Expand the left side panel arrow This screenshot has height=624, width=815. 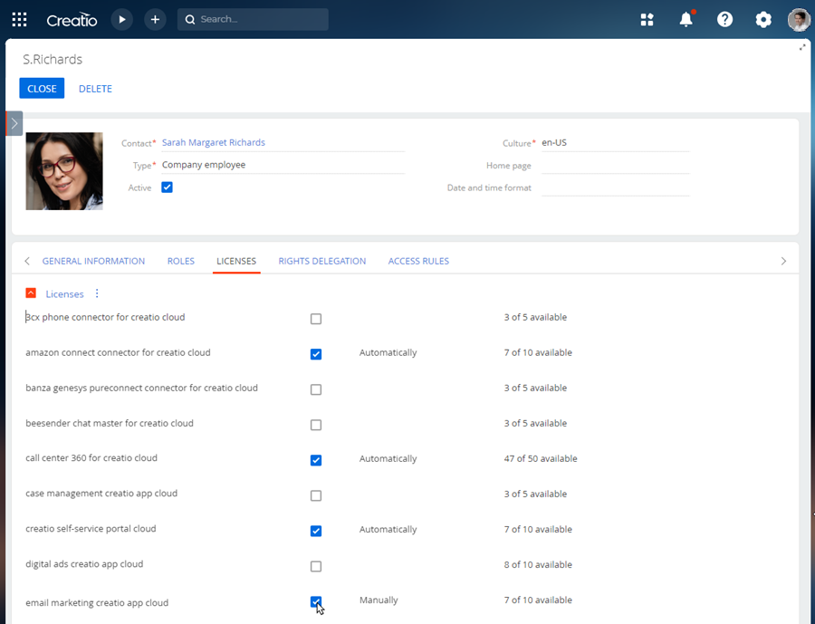click(x=14, y=123)
